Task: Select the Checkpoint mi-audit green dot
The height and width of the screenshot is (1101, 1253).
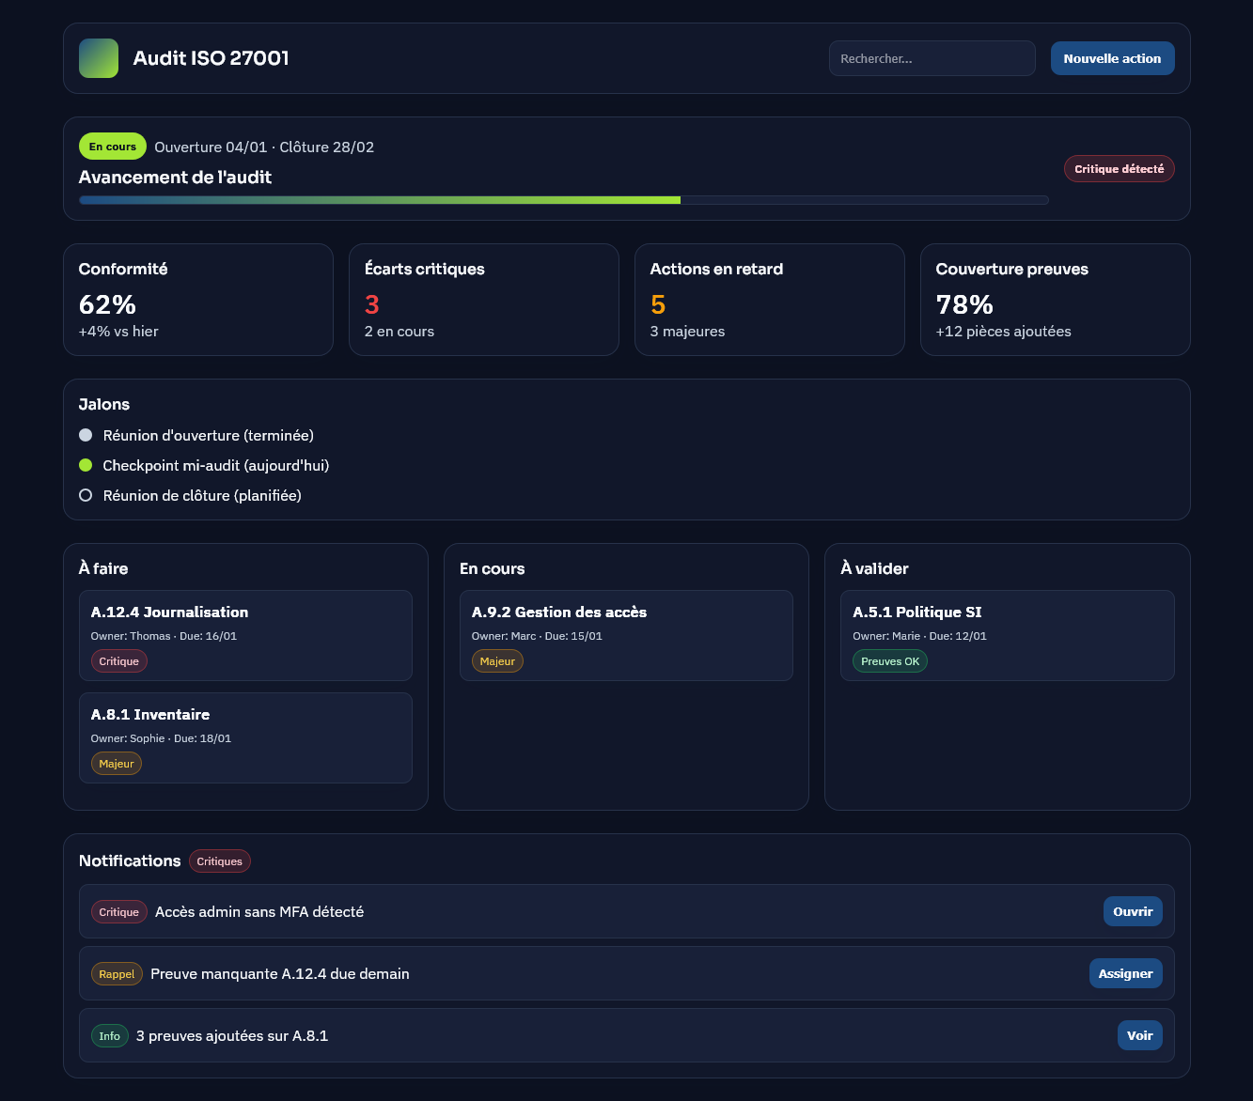Action: (x=86, y=465)
